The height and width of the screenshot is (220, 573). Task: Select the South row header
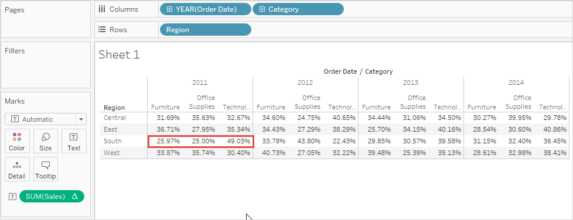(112, 141)
